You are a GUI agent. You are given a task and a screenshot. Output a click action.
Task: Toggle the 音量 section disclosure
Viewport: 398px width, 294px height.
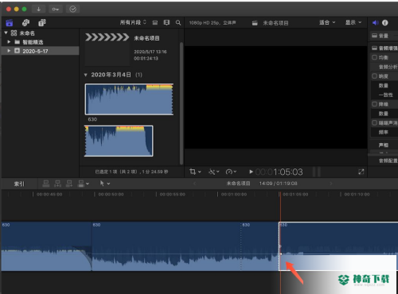(x=374, y=36)
